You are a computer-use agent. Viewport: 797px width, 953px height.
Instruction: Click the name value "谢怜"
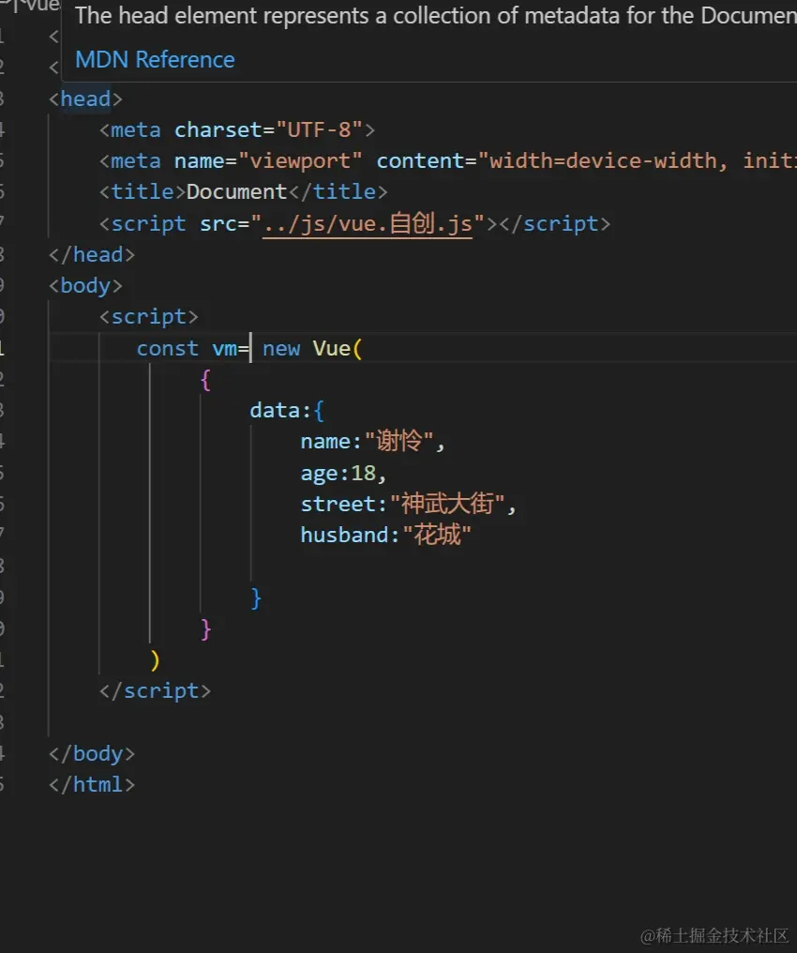[399, 441]
